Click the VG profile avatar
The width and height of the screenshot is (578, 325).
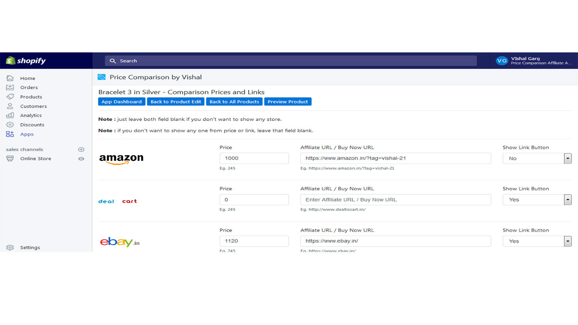[x=502, y=61]
